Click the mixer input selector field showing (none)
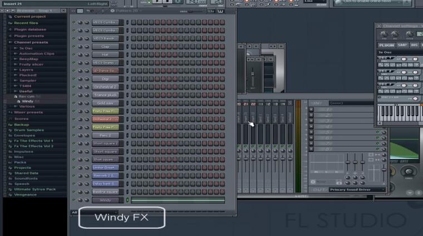 tap(352, 103)
